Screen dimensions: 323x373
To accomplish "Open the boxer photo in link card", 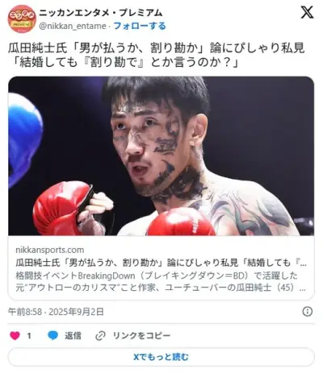I will [x=161, y=156].
